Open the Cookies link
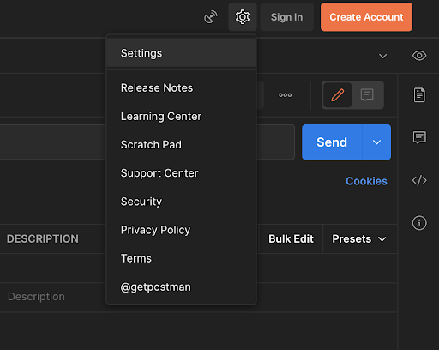This screenshot has height=350, width=439. (x=366, y=181)
